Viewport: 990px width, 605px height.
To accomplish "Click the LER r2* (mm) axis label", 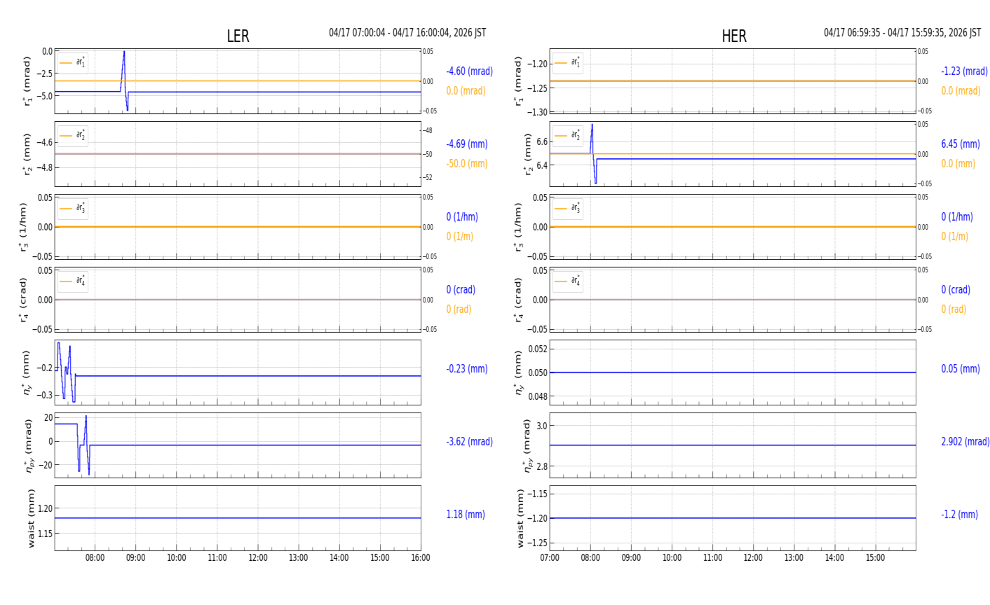I will pyautogui.click(x=27, y=154).
